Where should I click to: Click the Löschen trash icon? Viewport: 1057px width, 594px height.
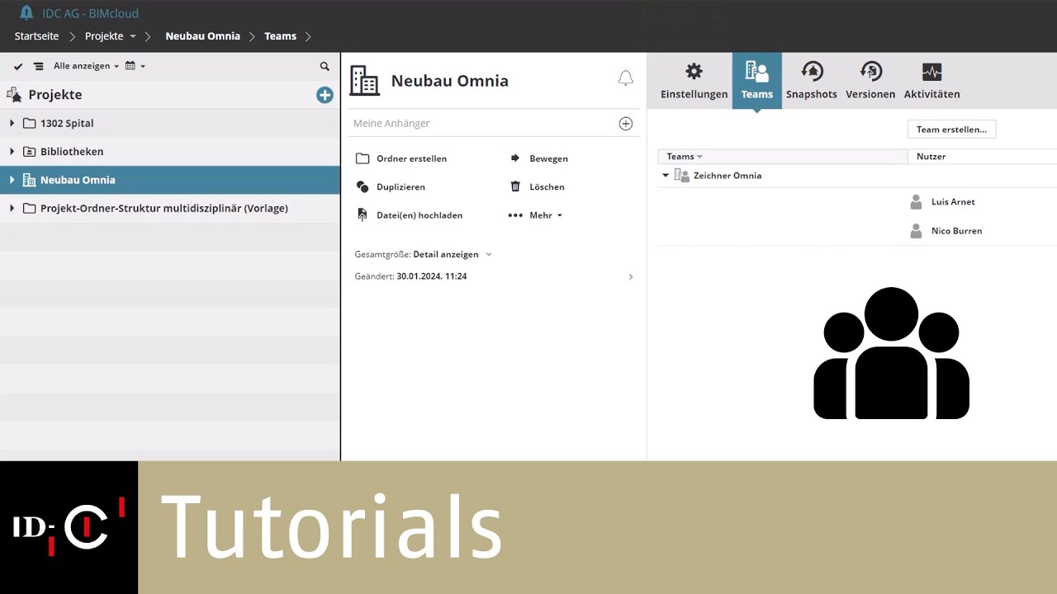(515, 186)
